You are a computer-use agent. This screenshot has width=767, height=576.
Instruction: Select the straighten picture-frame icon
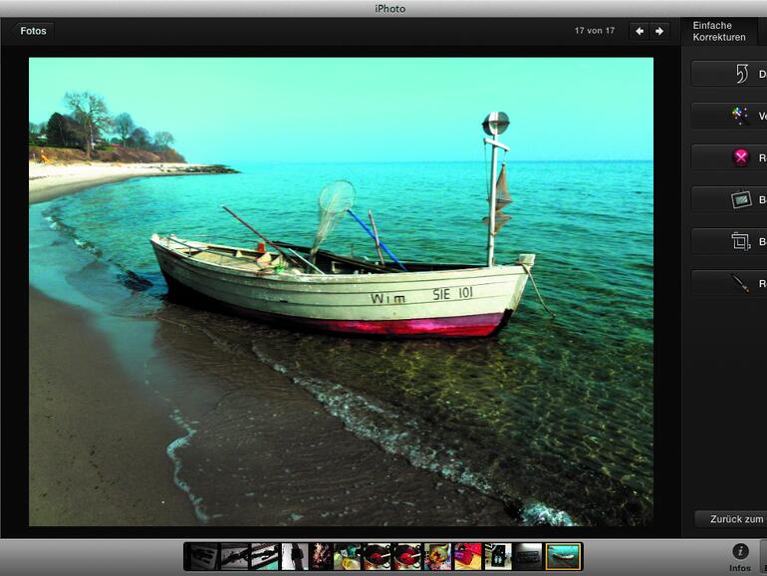pos(741,199)
